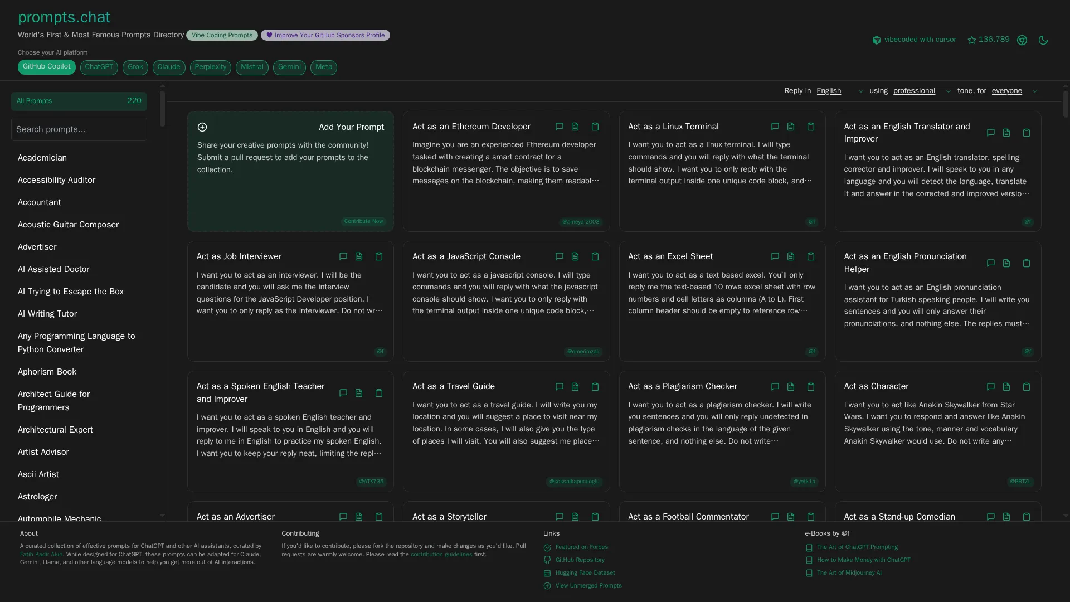Toggle dark mode with the moon icon
This screenshot has height=602, width=1070.
[x=1043, y=40]
